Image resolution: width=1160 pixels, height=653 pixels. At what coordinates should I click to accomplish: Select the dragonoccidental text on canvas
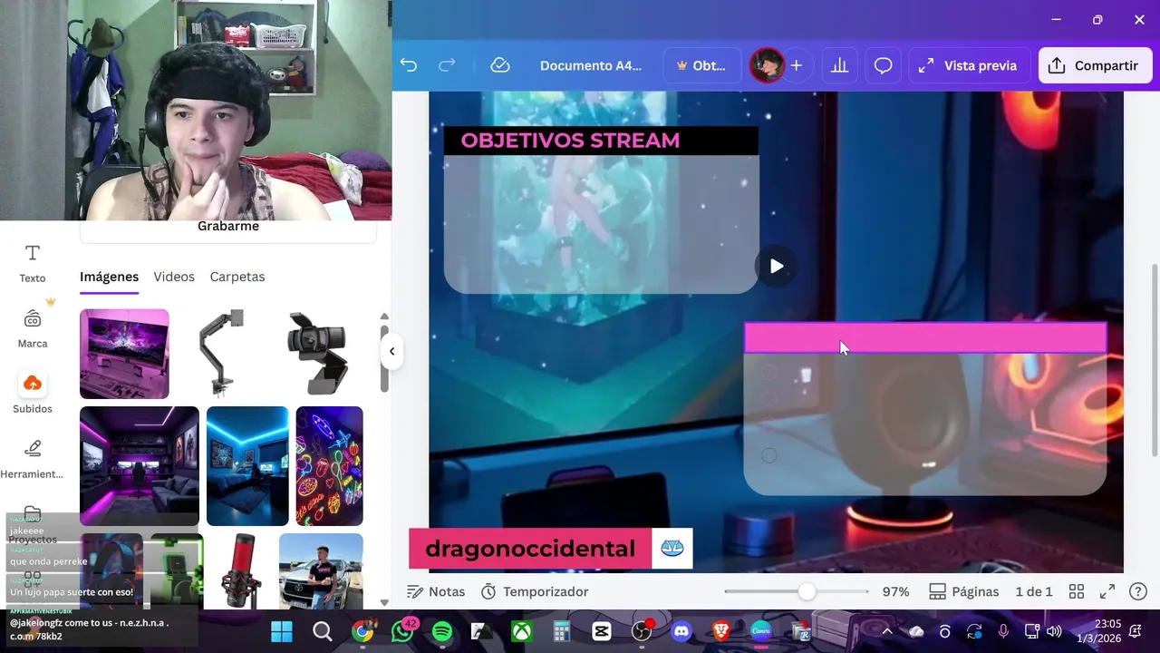tap(530, 549)
